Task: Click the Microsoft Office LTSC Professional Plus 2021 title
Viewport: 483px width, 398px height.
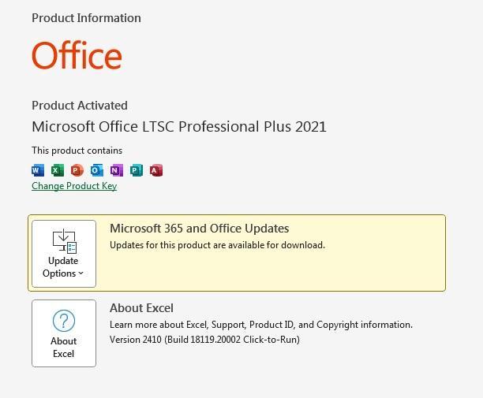Action: coord(179,127)
